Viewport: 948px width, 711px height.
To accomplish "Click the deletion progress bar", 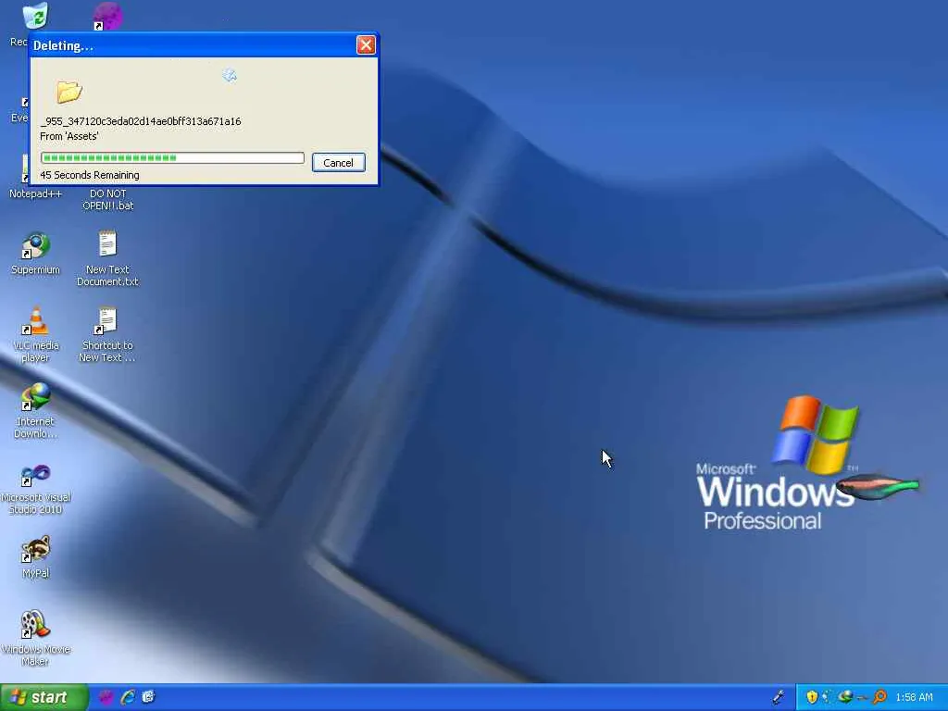I will (172, 157).
